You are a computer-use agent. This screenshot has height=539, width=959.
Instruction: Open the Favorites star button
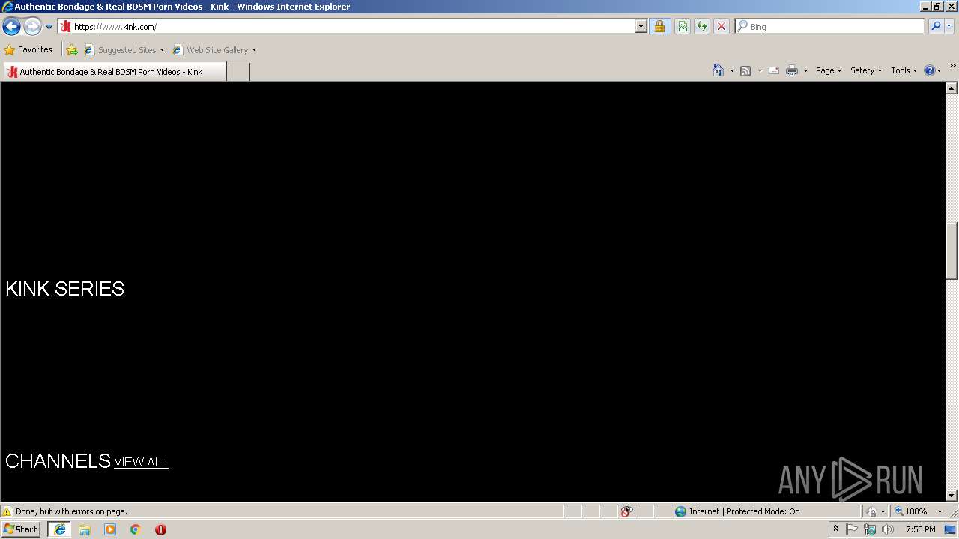click(28, 50)
